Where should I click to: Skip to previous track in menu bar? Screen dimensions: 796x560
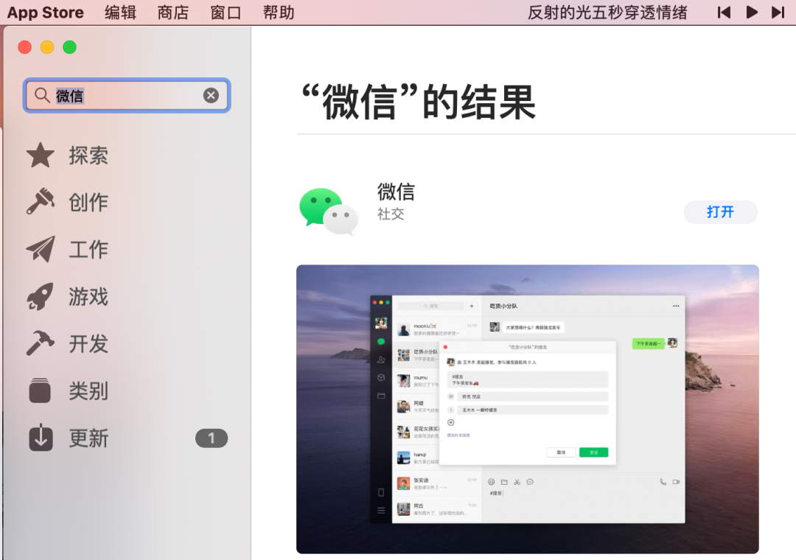724,13
